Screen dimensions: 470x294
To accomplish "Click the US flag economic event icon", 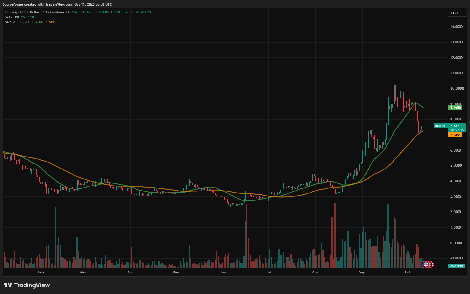I will 426,264.
